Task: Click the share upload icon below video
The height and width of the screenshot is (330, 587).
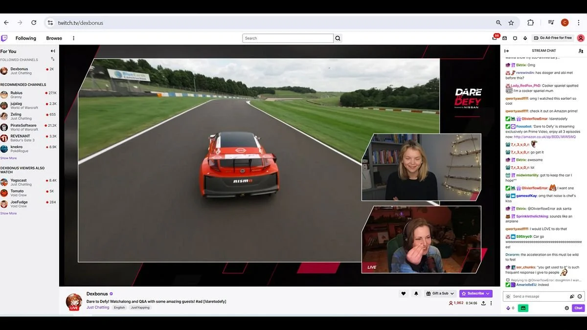Action: click(483, 303)
